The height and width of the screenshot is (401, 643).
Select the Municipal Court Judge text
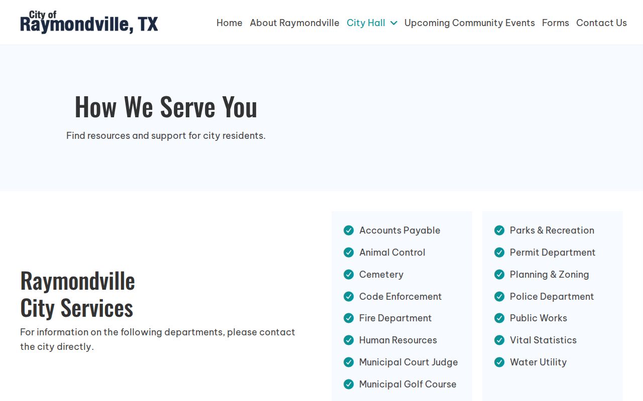pos(408,362)
